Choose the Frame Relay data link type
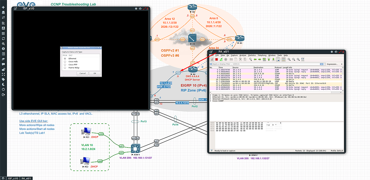 click(65, 68)
